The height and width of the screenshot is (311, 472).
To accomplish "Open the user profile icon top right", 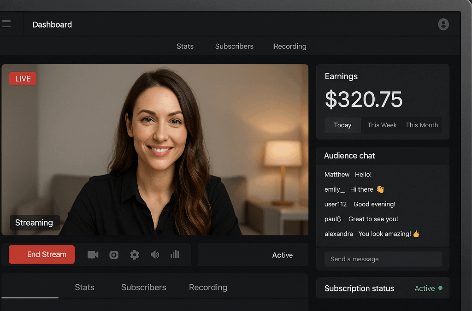I will tap(443, 24).
